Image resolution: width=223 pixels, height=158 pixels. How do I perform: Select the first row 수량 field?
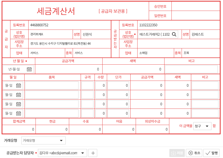pyautogui.click(x=101, y=85)
